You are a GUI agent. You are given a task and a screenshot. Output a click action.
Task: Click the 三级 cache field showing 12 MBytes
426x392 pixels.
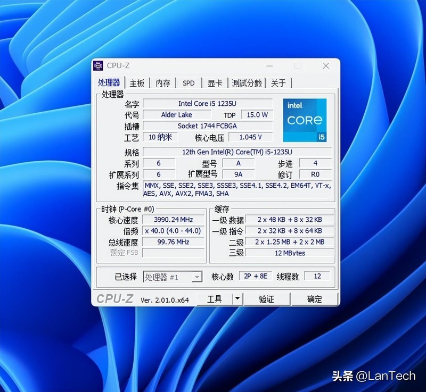tap(291, 253)
